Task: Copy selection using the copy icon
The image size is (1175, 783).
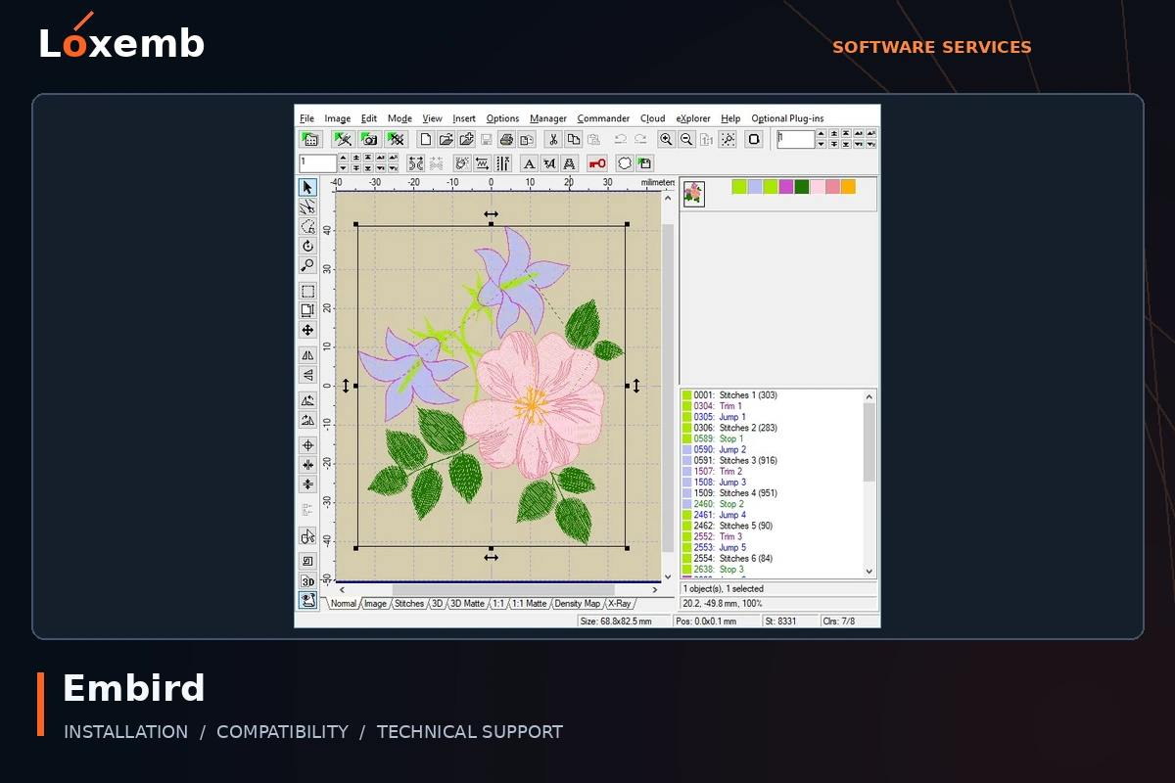Action: (574, 140)
